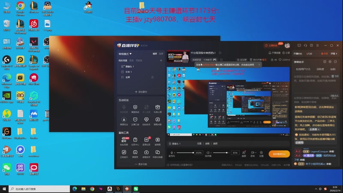343x193 pixels.
Task: Click 美颜 for the 摄像头 1 source
Action: click(x=215, y=144)
